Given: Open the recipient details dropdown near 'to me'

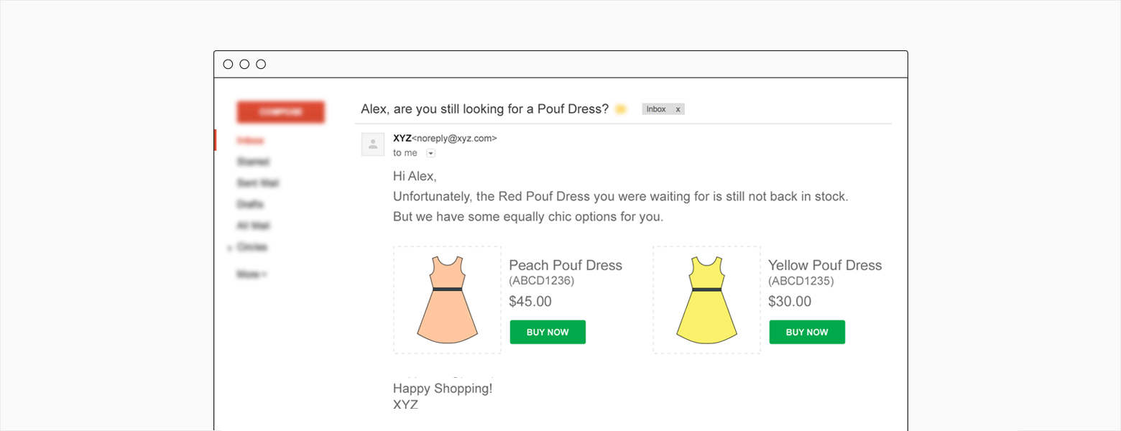Looking at the screenshot, I should coord(430,152).
